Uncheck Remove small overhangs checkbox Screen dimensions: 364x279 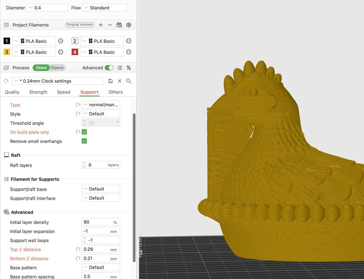84,141
